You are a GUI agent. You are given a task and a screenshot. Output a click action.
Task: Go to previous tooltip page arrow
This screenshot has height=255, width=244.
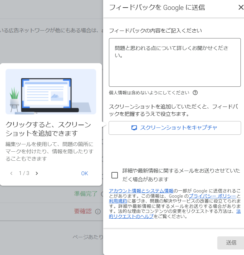click(x=11, y=173)
